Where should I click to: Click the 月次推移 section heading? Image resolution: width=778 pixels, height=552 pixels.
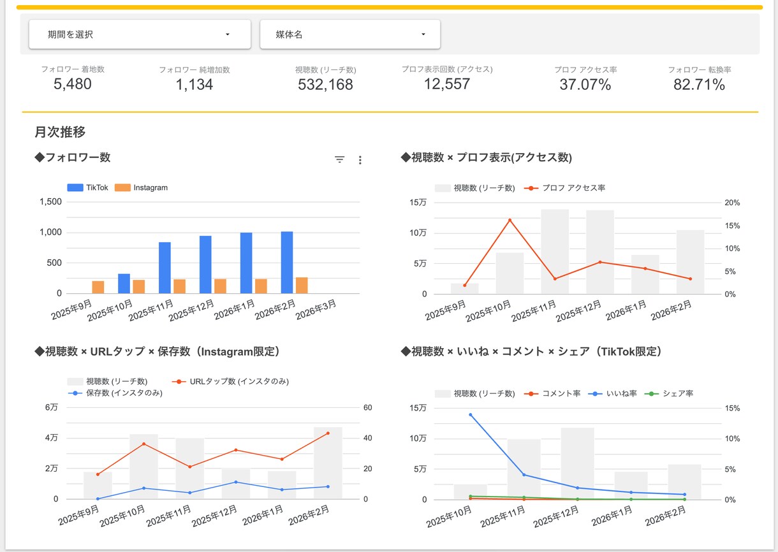60,132
